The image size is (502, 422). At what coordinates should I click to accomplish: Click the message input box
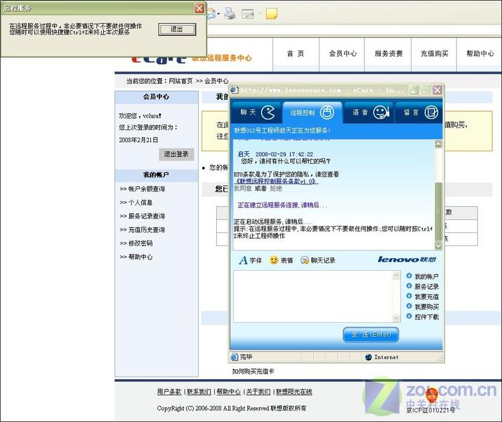pyautogui.click(x=313, y=296)
